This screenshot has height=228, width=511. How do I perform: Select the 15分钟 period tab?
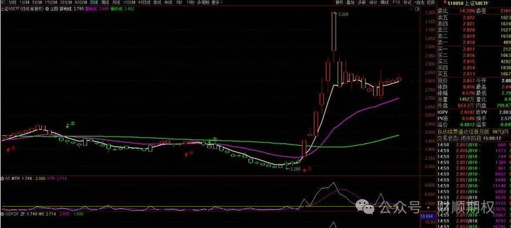coord(51,2)
